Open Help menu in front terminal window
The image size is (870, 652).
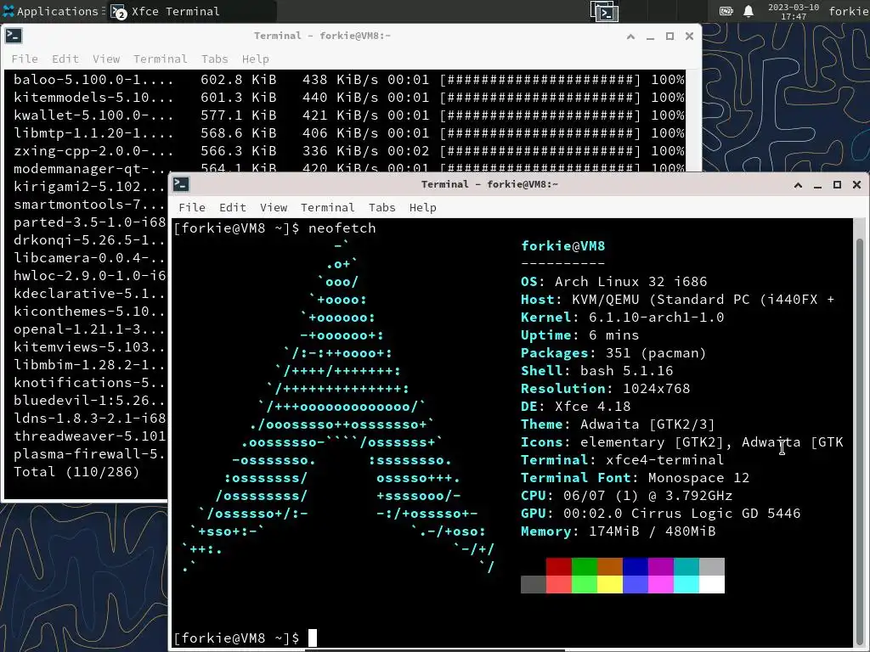(x=423, y=207)
